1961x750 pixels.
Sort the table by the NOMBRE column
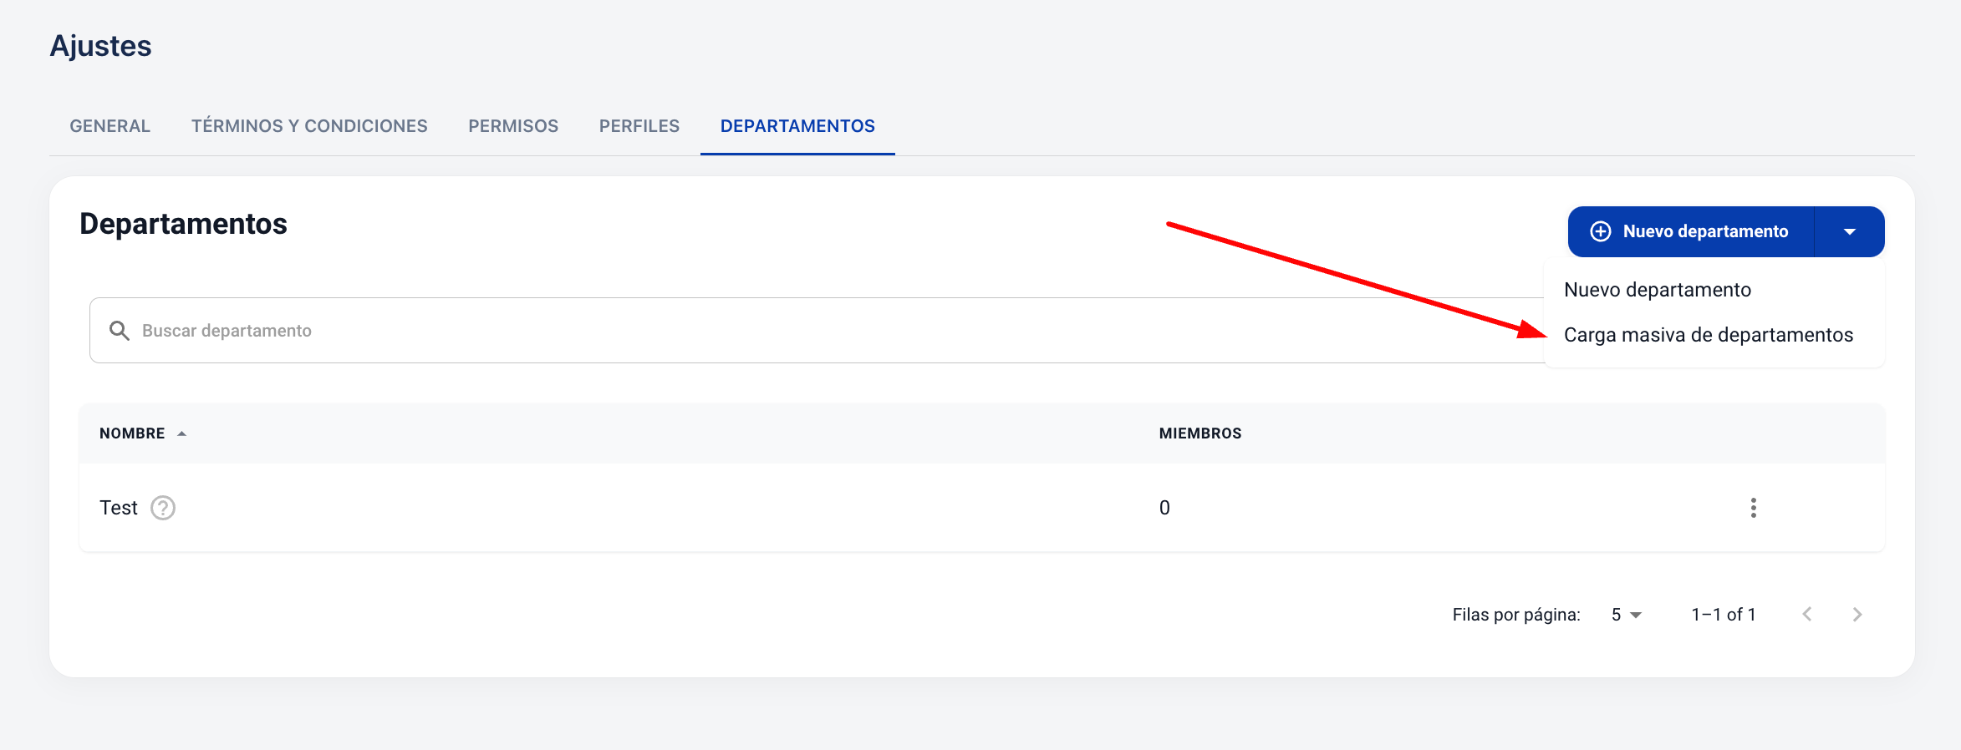(x=132, y=433)
